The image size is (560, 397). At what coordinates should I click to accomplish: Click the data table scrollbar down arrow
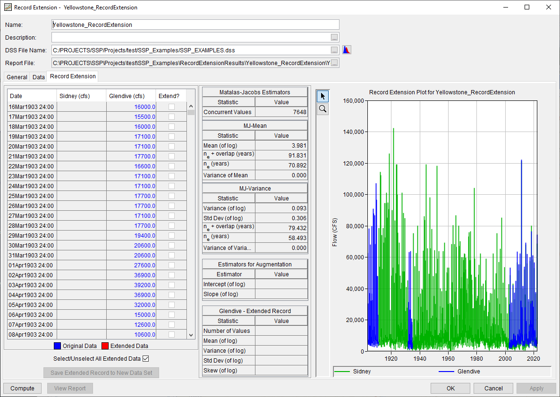[x=191, y=334]
